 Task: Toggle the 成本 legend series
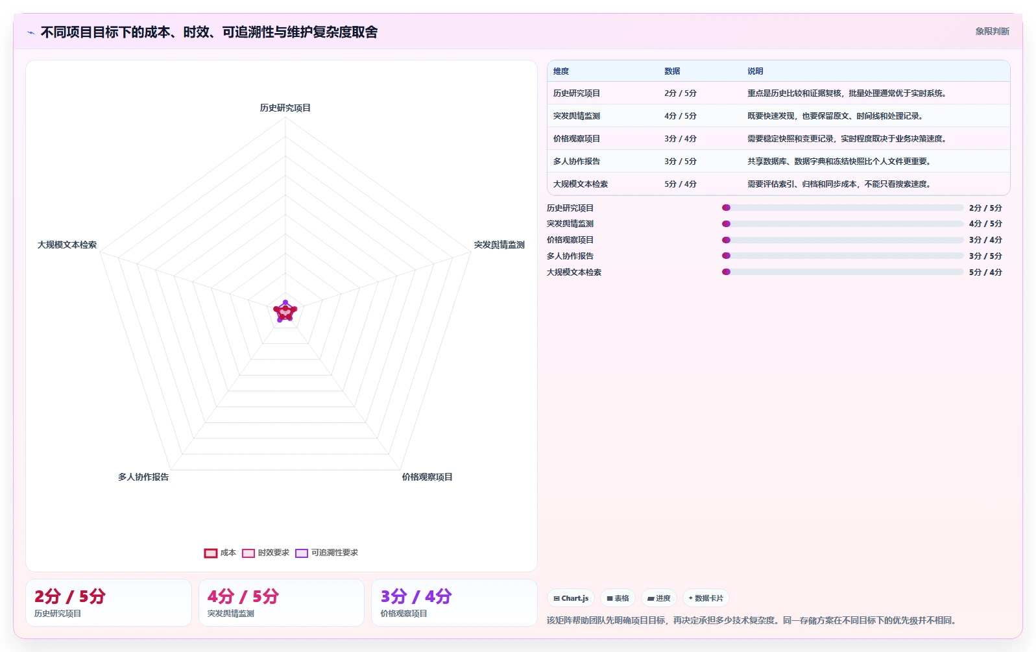click(x=220, y=553)
